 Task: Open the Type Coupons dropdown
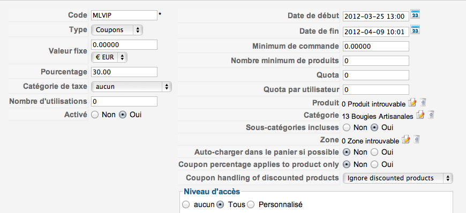coord(117,30)
